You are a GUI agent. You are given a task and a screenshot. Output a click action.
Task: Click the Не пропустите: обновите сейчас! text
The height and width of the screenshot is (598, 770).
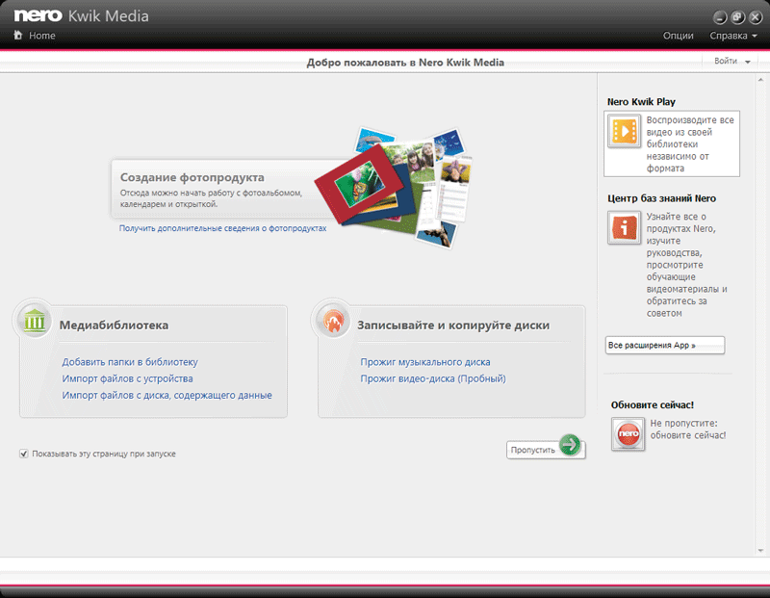coord(688,429)
